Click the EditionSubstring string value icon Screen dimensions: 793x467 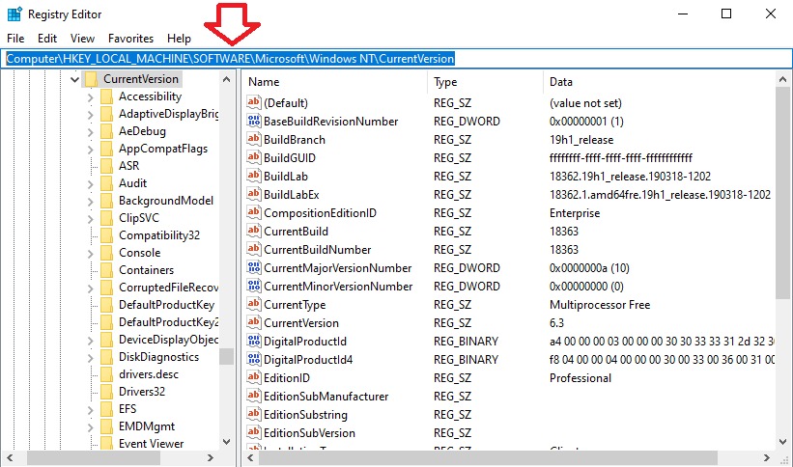click(x=253, y=414)
